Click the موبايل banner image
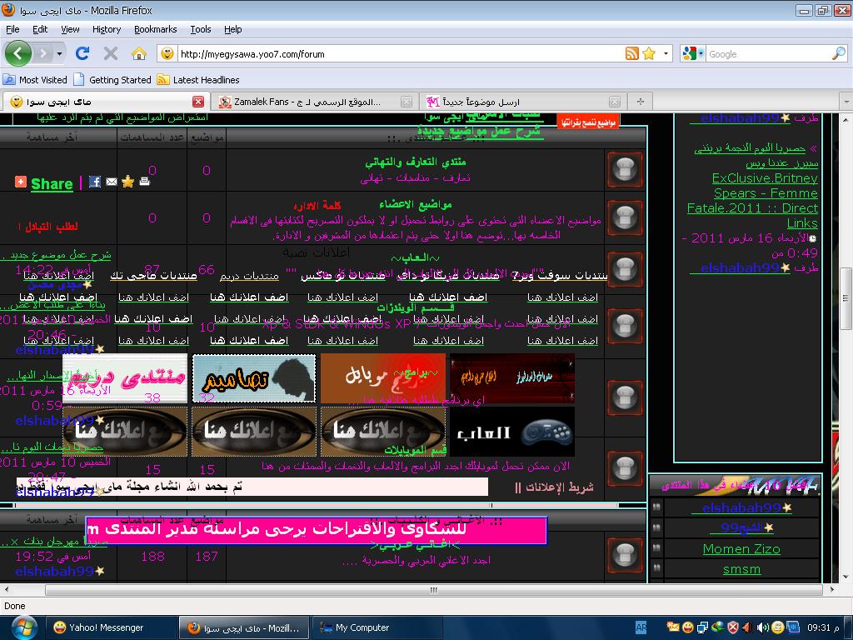853x640 pixels. point(383,378)
